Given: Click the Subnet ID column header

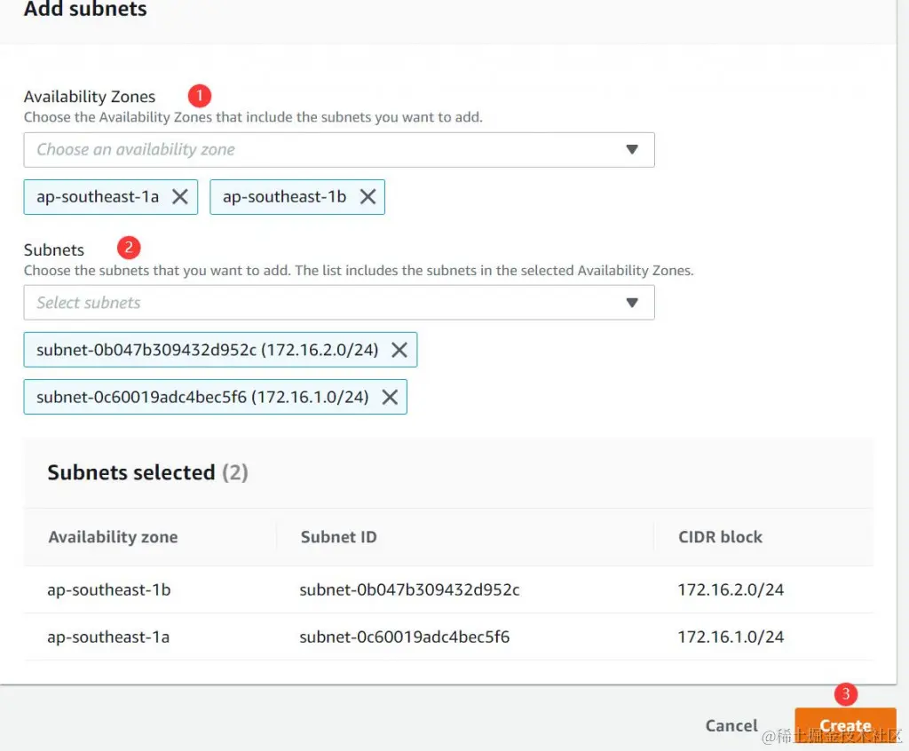Looking at the screenshot, I should [338, 537].
